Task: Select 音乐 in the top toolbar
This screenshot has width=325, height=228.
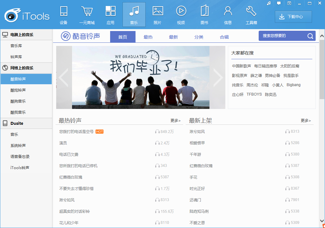Action: click(x=134, y=15)
